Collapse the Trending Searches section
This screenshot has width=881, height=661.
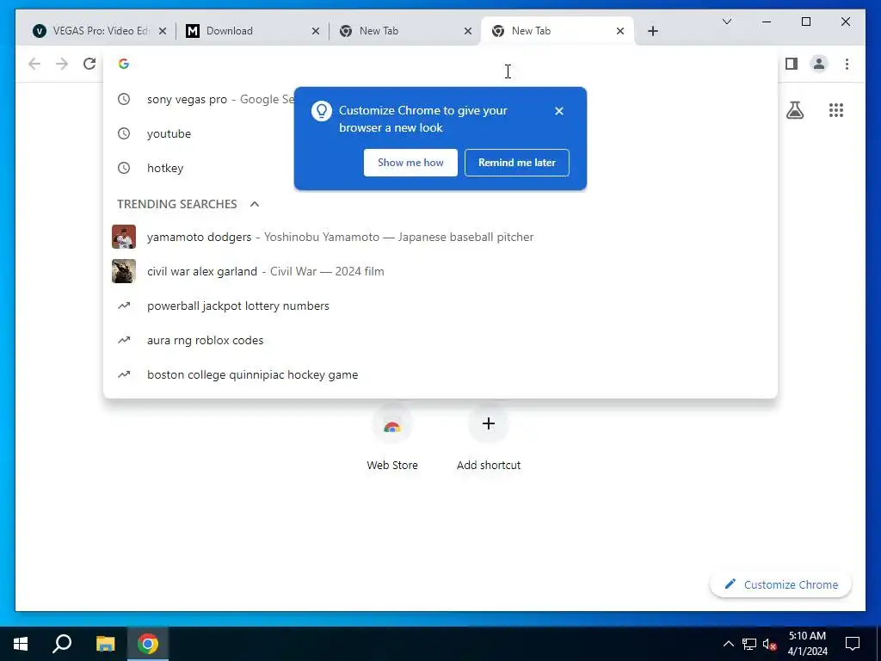[255, 204]
